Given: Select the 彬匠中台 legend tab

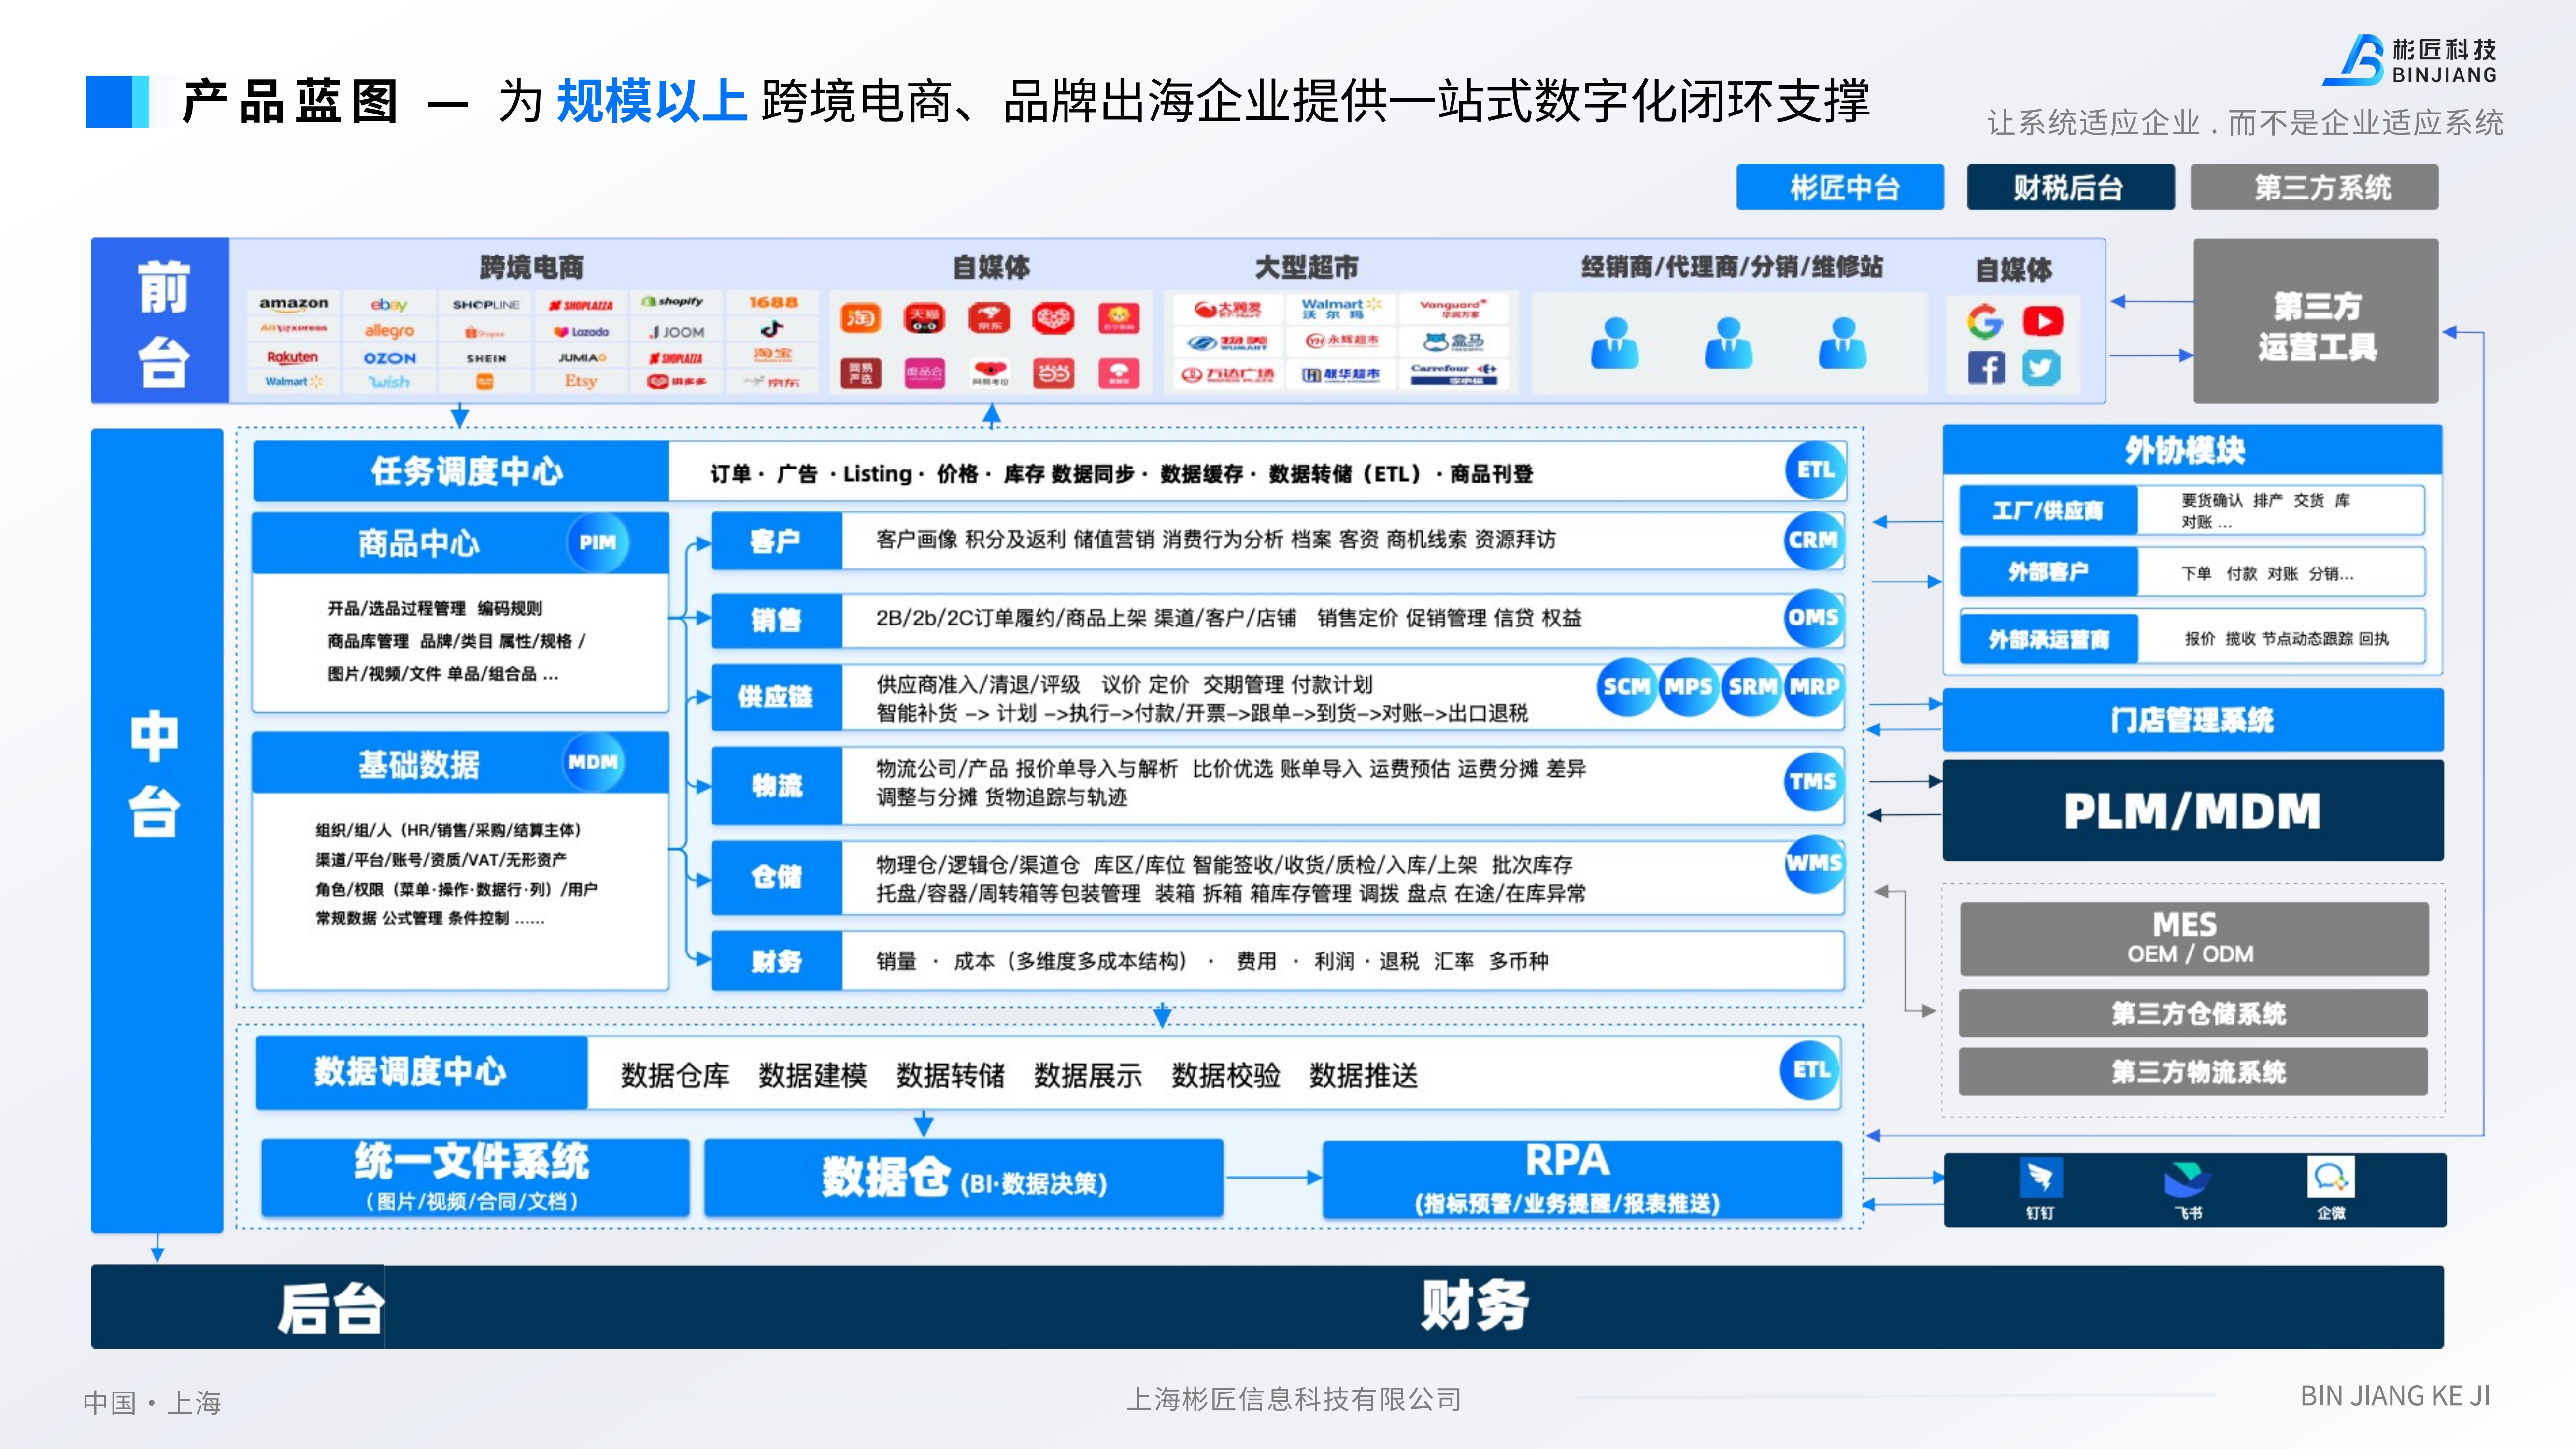Looking at the screenshot, I should (x=1839, y=187).
